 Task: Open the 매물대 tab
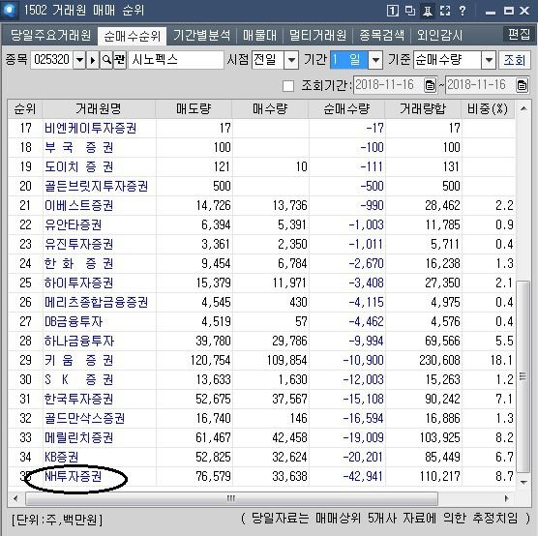pyautogui.click(x=259, y=35)
